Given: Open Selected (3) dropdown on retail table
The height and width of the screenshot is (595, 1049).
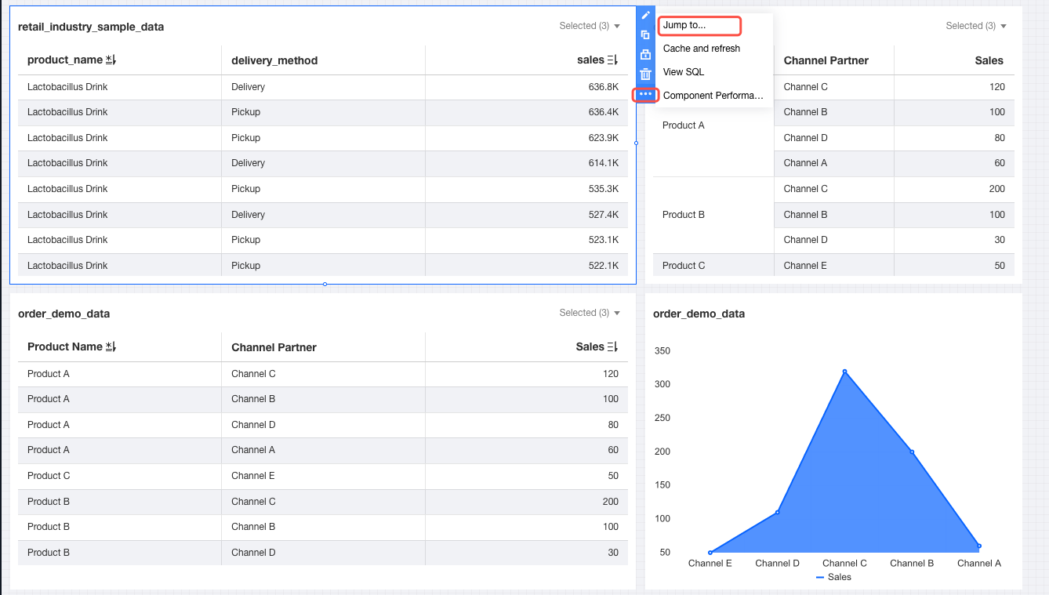Looking at the screenshot, I should (x=590, y=26).
